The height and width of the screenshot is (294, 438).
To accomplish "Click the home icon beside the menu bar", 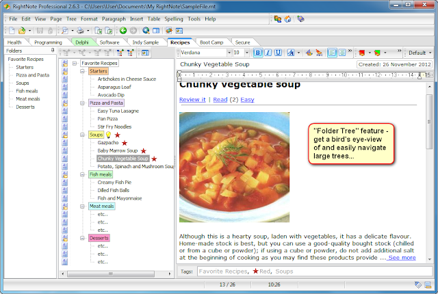I will point(287,19).
